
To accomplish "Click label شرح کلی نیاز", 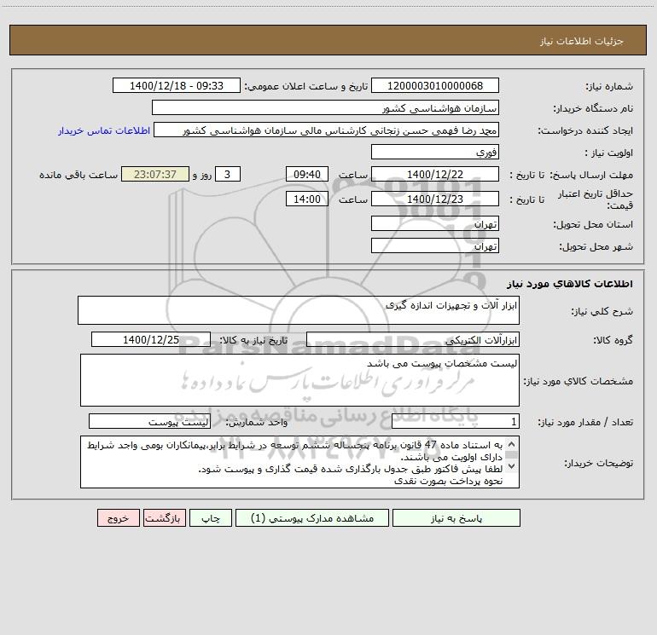I will [602, 311].
